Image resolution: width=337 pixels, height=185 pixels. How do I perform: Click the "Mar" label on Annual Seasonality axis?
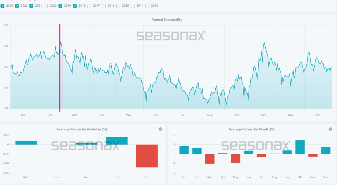tap(75, 115)
